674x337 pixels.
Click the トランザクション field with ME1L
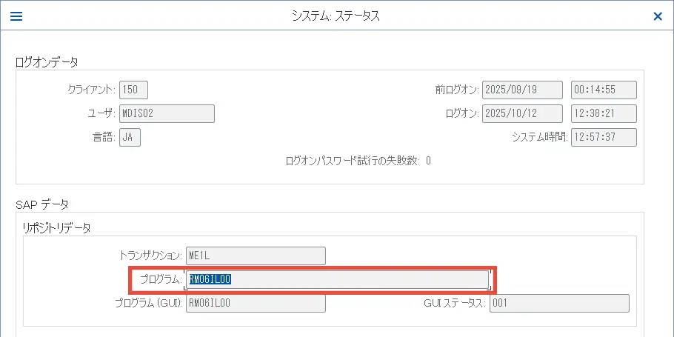[256, 256]
